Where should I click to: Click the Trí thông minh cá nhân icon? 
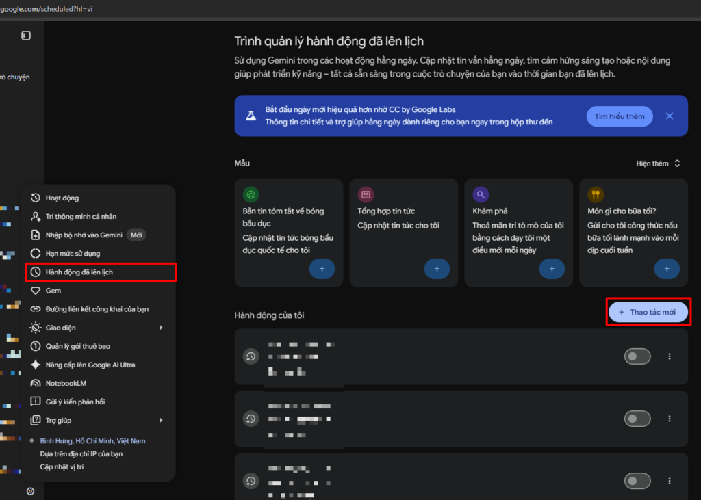point(36,216)
